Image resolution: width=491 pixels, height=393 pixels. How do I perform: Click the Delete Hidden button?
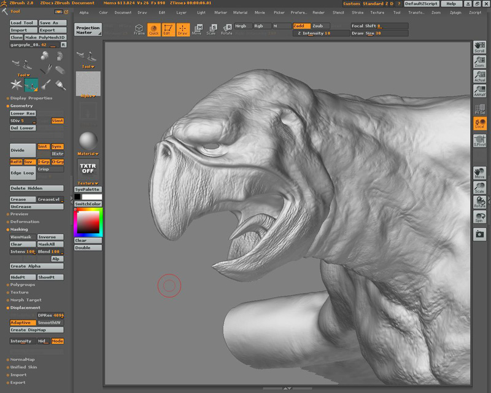37,189
